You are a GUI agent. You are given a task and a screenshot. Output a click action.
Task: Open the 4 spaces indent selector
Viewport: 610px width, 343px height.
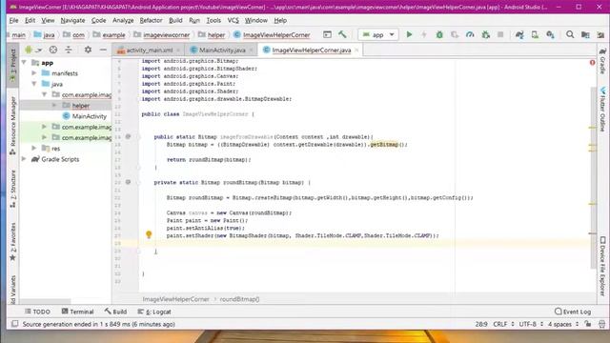point(563,324)
